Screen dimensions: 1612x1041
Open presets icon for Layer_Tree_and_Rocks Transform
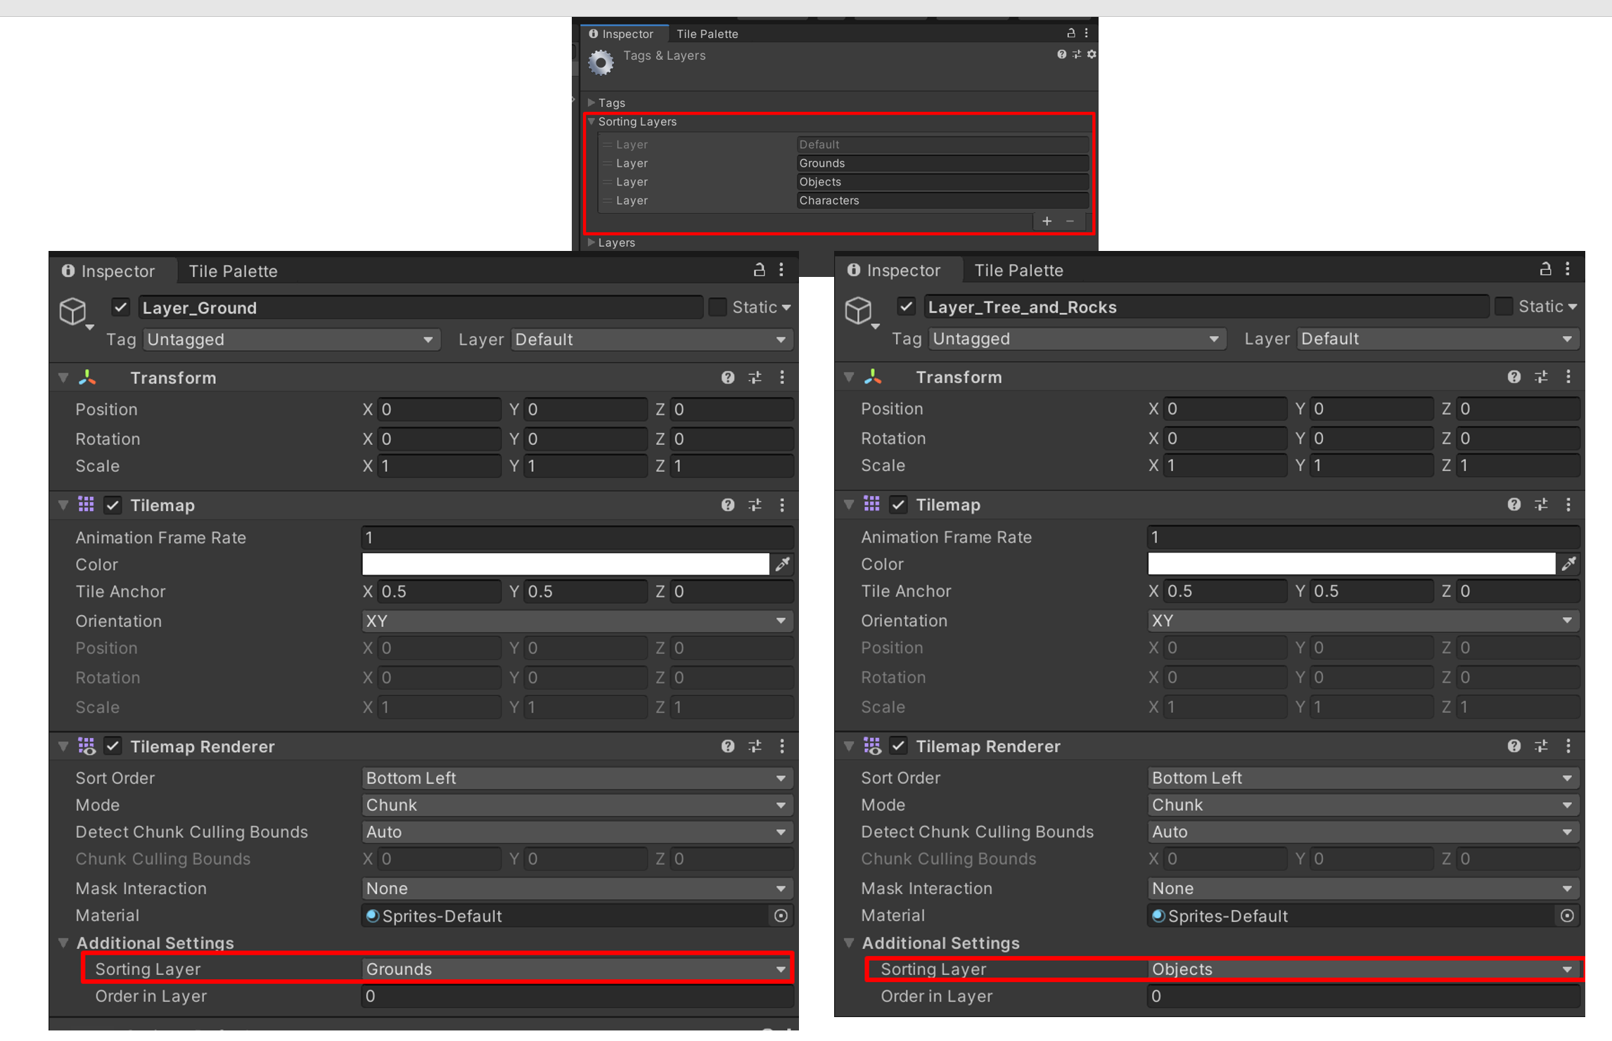(x=1540, y=377)
